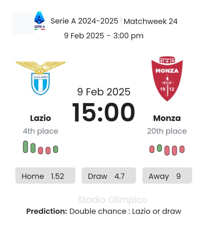Click the 4th place standing label

[x=40, y=131]
